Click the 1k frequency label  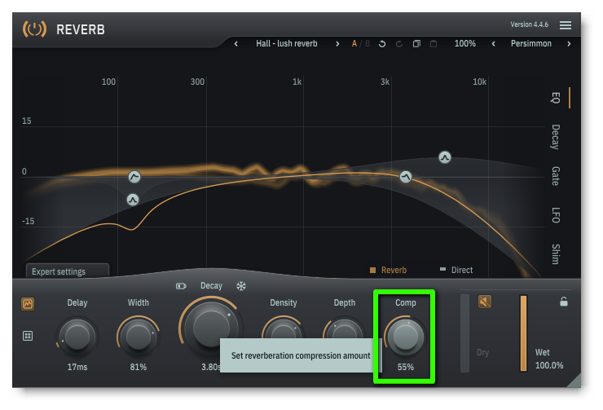tap(297, 82)
